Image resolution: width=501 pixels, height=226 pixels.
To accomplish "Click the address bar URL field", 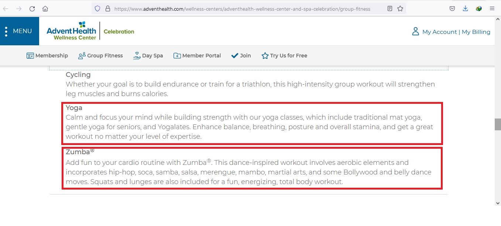I will (242, 9).
